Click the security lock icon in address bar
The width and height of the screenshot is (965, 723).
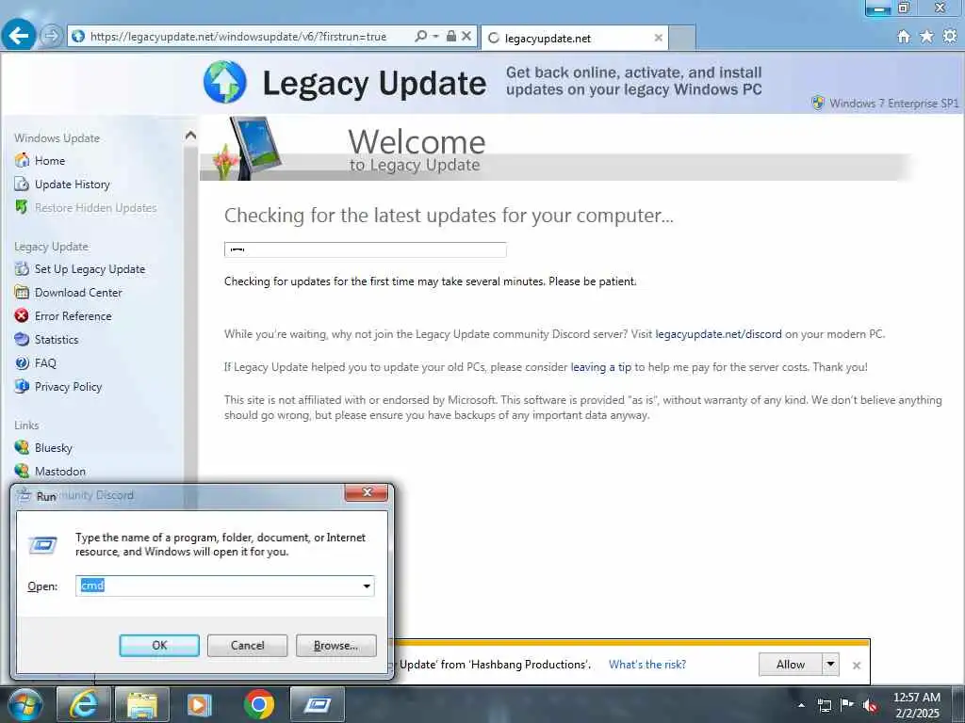451,37
